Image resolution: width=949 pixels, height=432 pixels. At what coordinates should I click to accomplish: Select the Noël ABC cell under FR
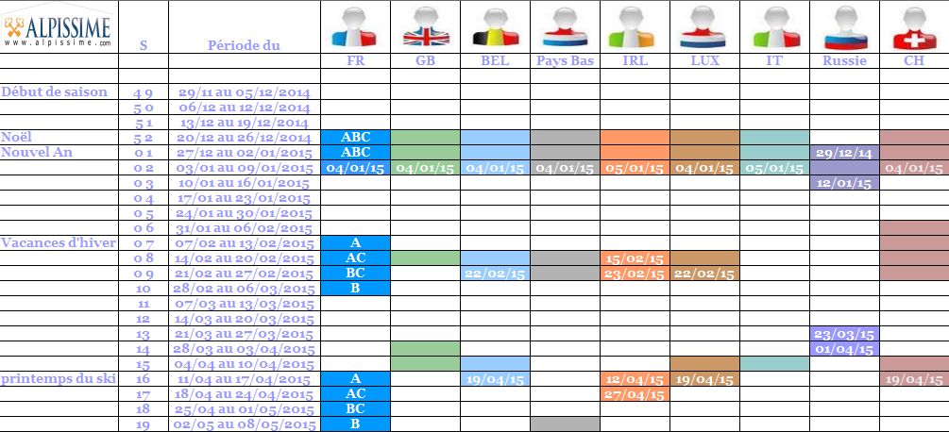click(355, 137)
